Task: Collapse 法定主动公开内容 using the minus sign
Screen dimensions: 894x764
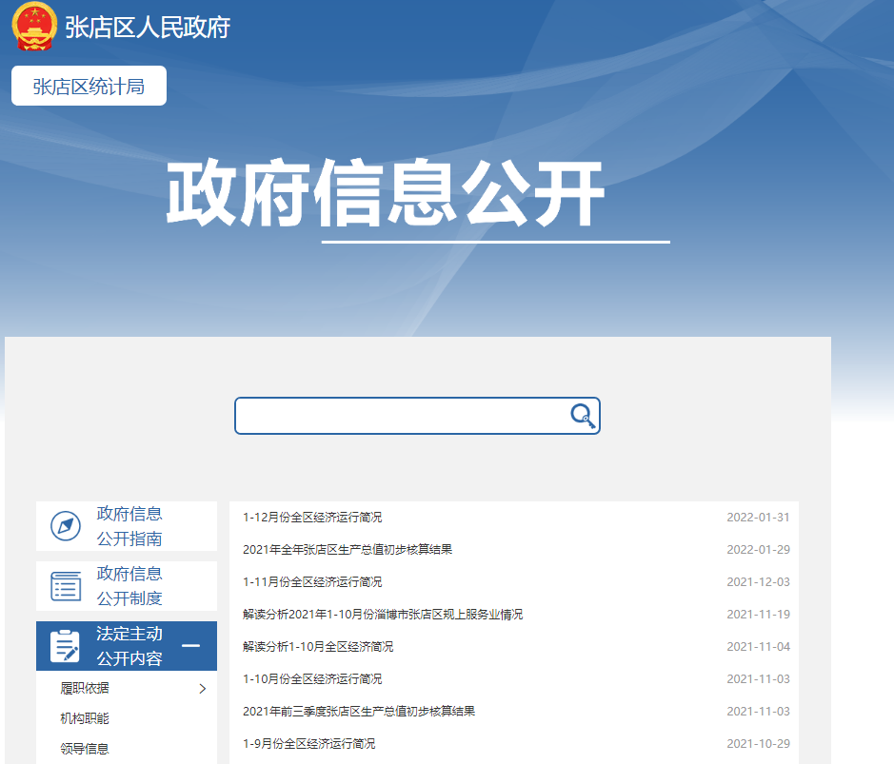Action: (x=190, y=646)
